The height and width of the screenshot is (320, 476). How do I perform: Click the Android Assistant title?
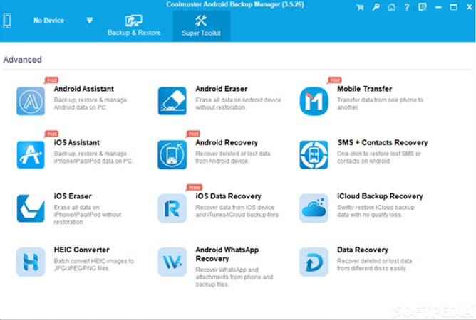(84, 89)
